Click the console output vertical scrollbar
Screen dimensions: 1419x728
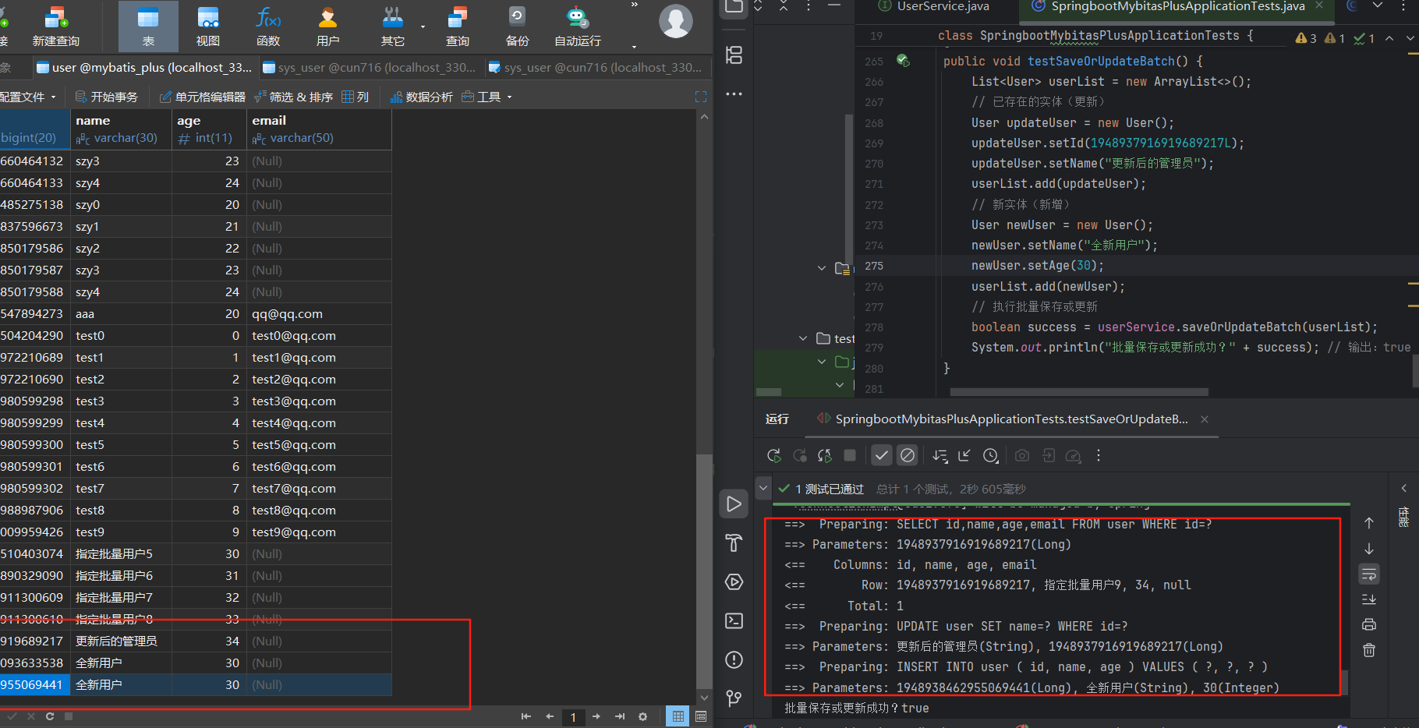pos(1343,681)
